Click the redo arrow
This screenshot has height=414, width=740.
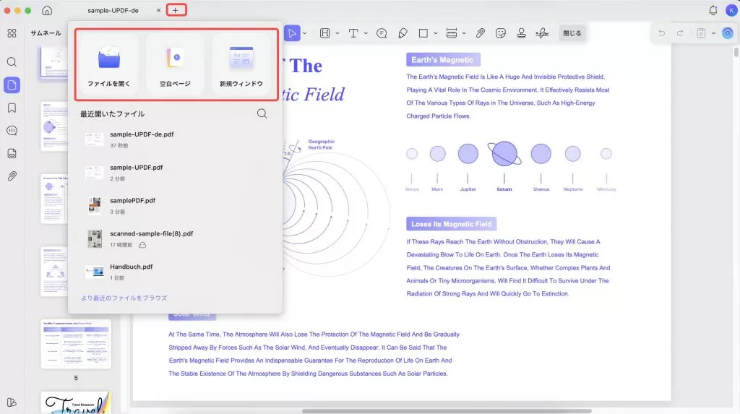tap(680, 33)
